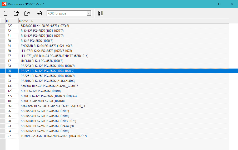Screen dimensions: 238x150
Task: Click the exit door toolbar icon
Action: tap(100, 13)
